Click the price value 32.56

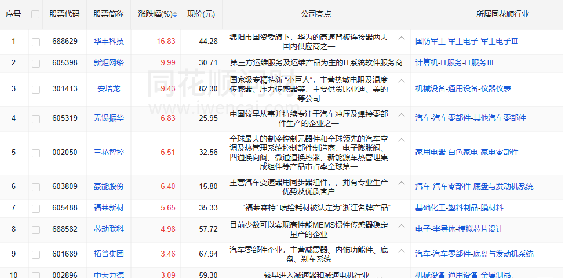[x=208, y=152]
